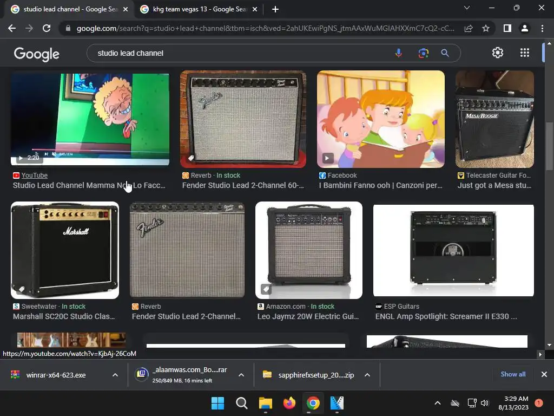Open the ENGL Screamer II amp image
The height and width of the screenshot is (416, 554).
click(453, 250)
